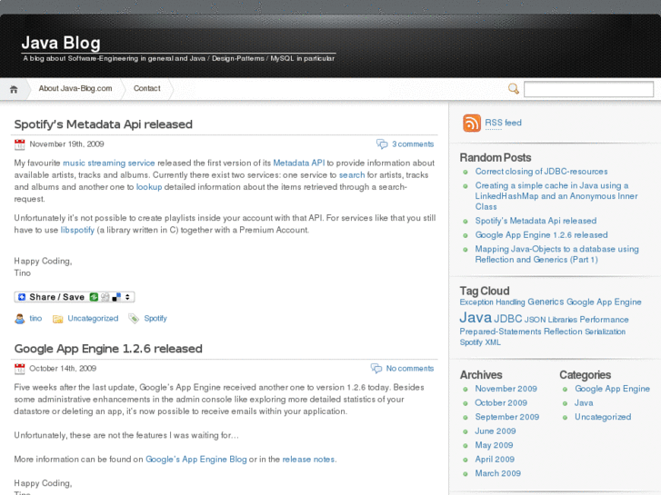Click the tag icon beside Spotify
Image resolution: width=661 pixels, height=495 pixels.
(x=134, y=319)
